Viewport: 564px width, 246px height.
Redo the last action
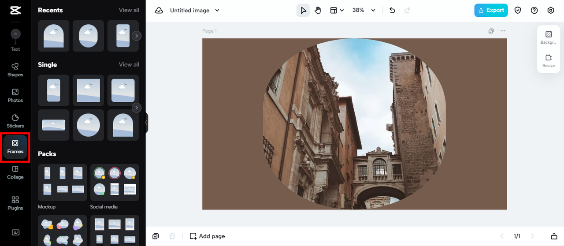click(407, 10)
